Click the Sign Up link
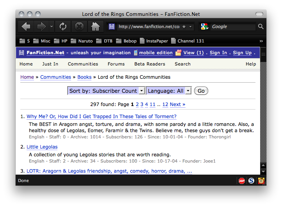This screenshot has width=282, height=207. 242,53
